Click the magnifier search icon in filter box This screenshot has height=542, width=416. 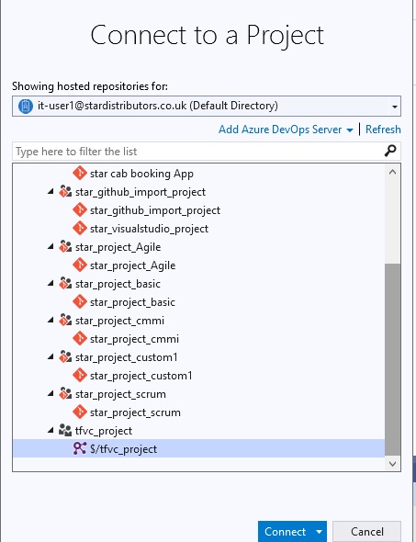(390, 151)
